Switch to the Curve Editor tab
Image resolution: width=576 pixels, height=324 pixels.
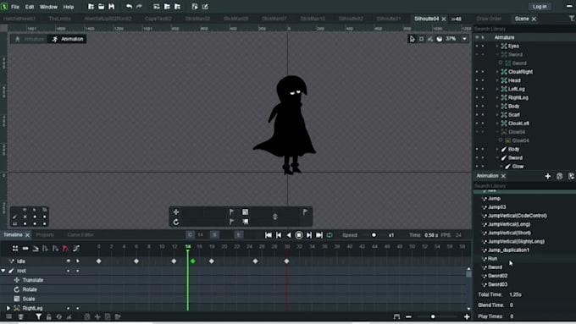(x=80, y=235)
